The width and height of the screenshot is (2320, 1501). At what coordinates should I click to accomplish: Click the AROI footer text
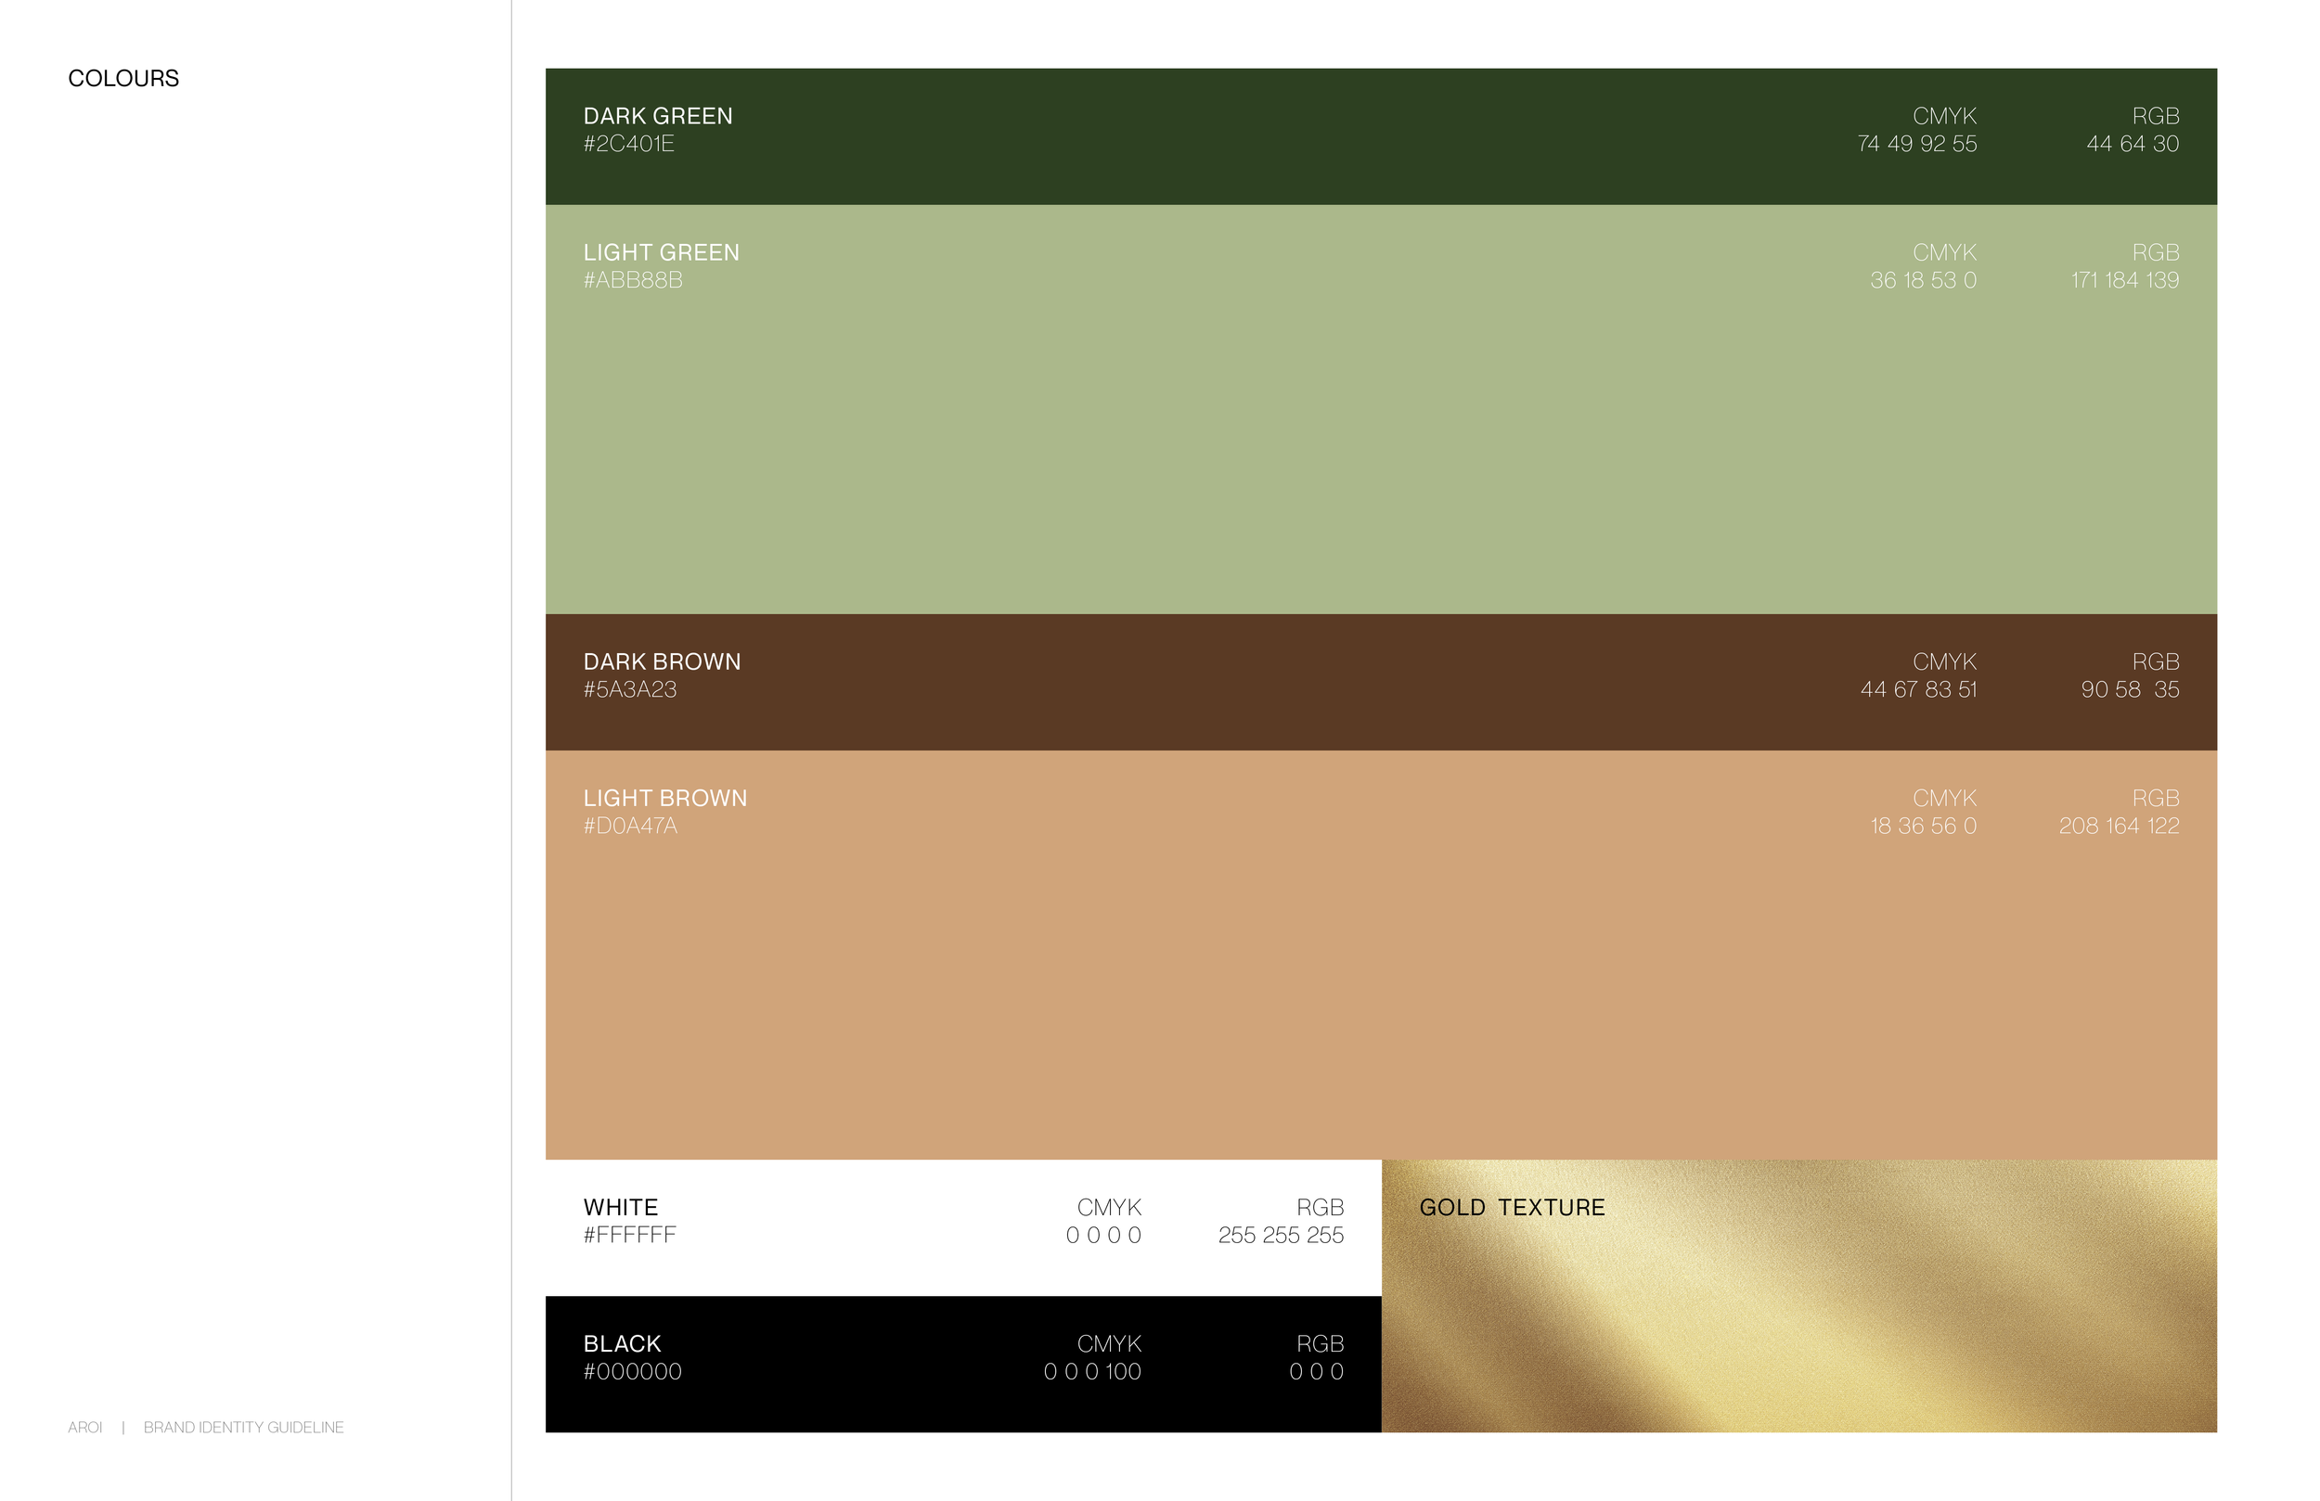pos(84,1427)
